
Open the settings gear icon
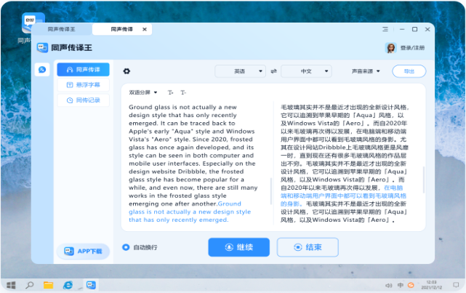(x=126, y=71)
